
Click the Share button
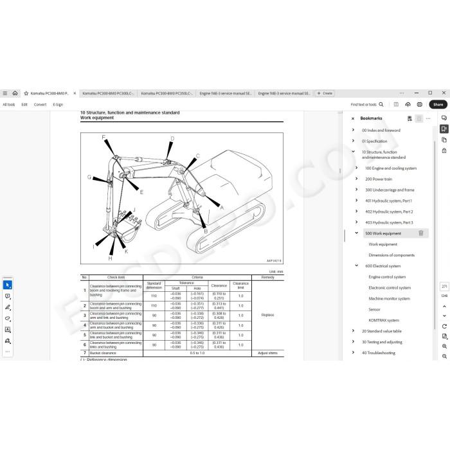438,104
